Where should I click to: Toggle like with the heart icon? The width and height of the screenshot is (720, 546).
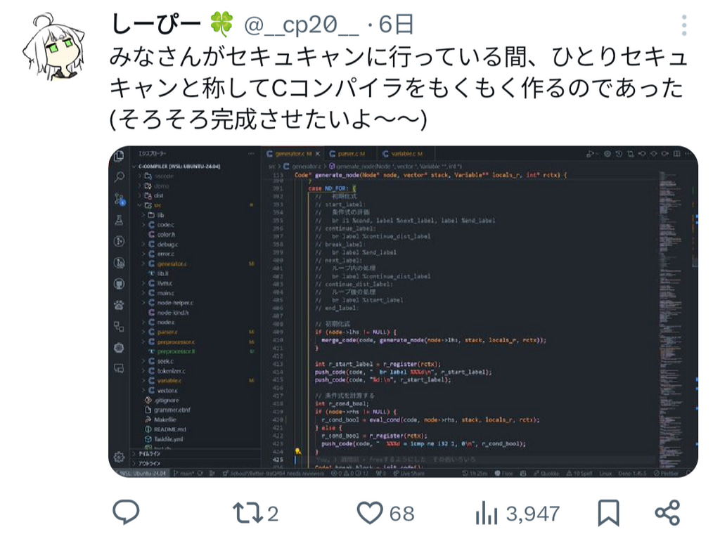[370, 513]
